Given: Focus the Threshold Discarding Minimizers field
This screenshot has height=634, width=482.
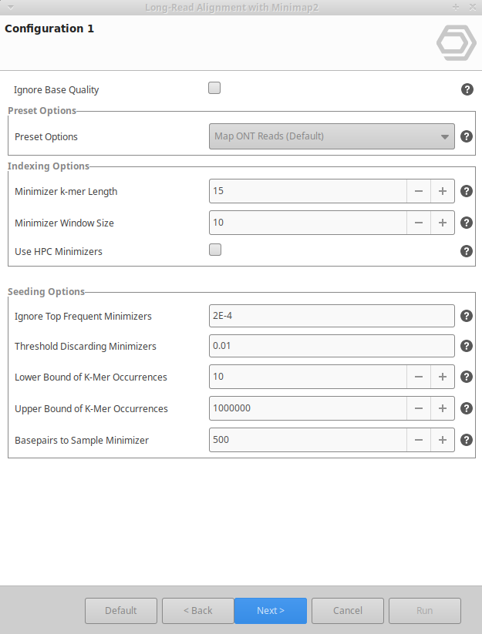Looking at the screenshot, I should [x=332, y=346].
